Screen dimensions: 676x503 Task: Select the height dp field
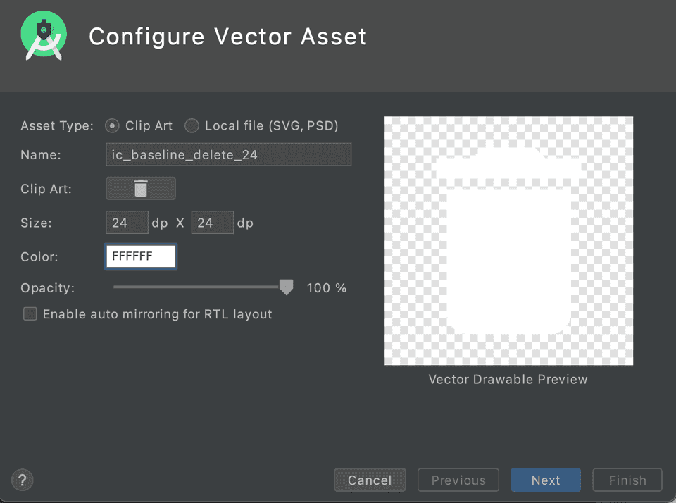pyautogui.click(x=212, y=223)
